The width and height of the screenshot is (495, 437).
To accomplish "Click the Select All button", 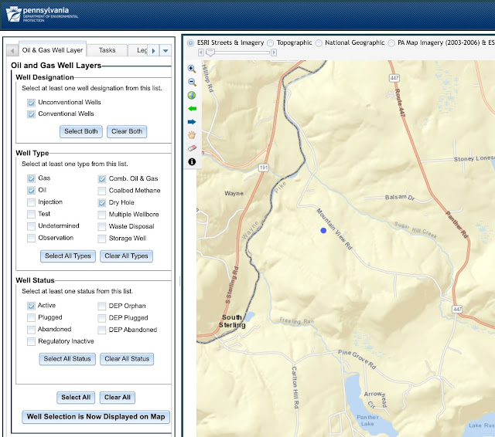I will pos(76,398).
